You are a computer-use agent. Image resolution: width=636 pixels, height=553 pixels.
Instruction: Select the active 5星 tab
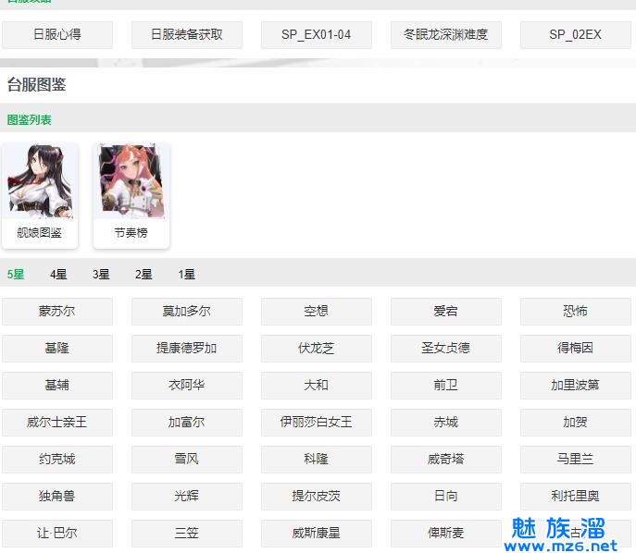pos(16,275)
